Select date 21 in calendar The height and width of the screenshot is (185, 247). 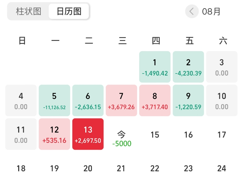tap(121, 169)
